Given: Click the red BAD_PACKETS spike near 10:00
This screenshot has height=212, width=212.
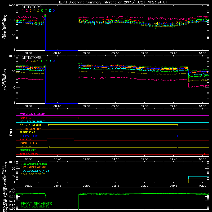Looking at the screenshot, I should [205, 154].
